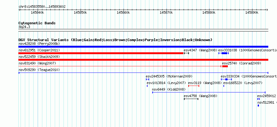Screen dimensions: 277x127
Task: Click the small blue esv1665220 marker
Action: click(224, 86)
